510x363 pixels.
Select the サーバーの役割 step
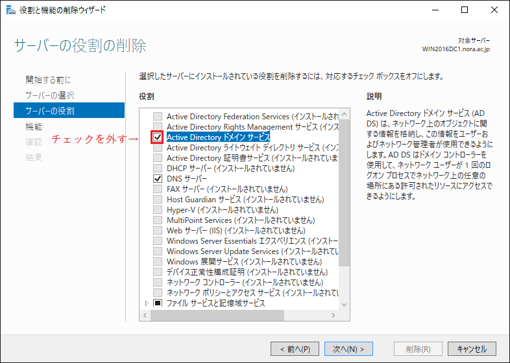[x=69, y=110]
